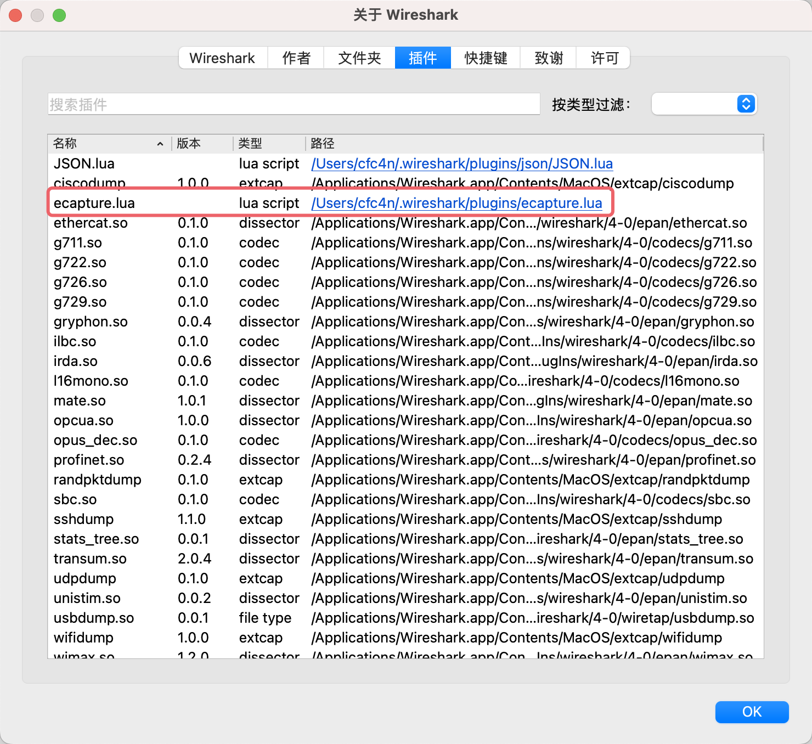Select the l16mono.so plugin row
Viewport: 812px width, 744px height.
pos(405,381)
